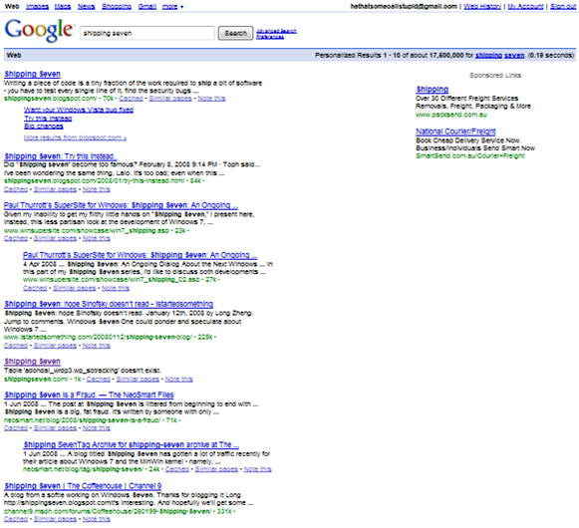Open My Account link

coord(525,6)
